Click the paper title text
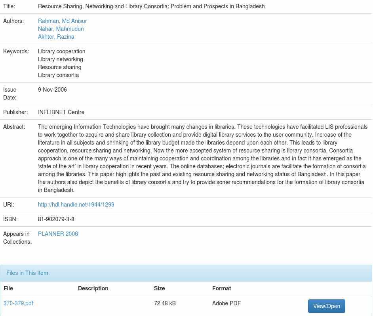The height and width of the screenshot is (316, 373). point(151,6)
